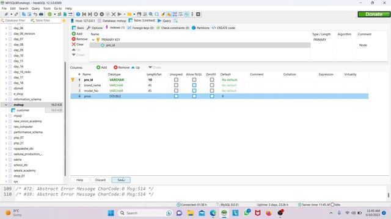
Task: Toggle the word wrap toolbar icon
Action: pyautogui.click(x=180, y=14)
